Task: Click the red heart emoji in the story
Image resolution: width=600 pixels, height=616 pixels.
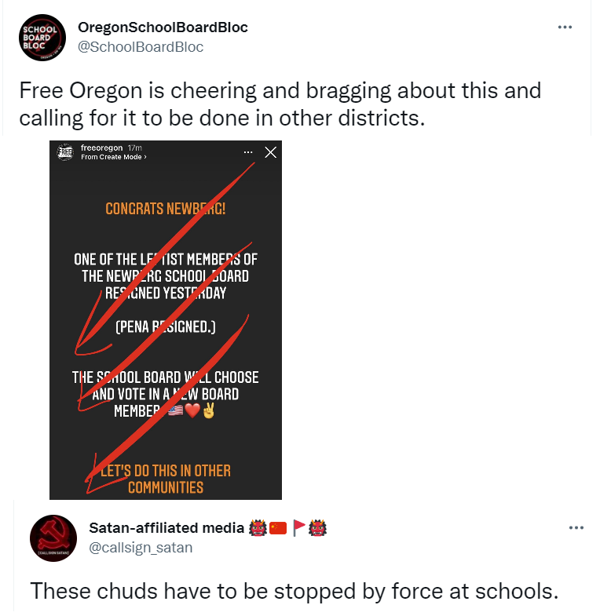Action: pyautogui.click(x=192, y=410)
